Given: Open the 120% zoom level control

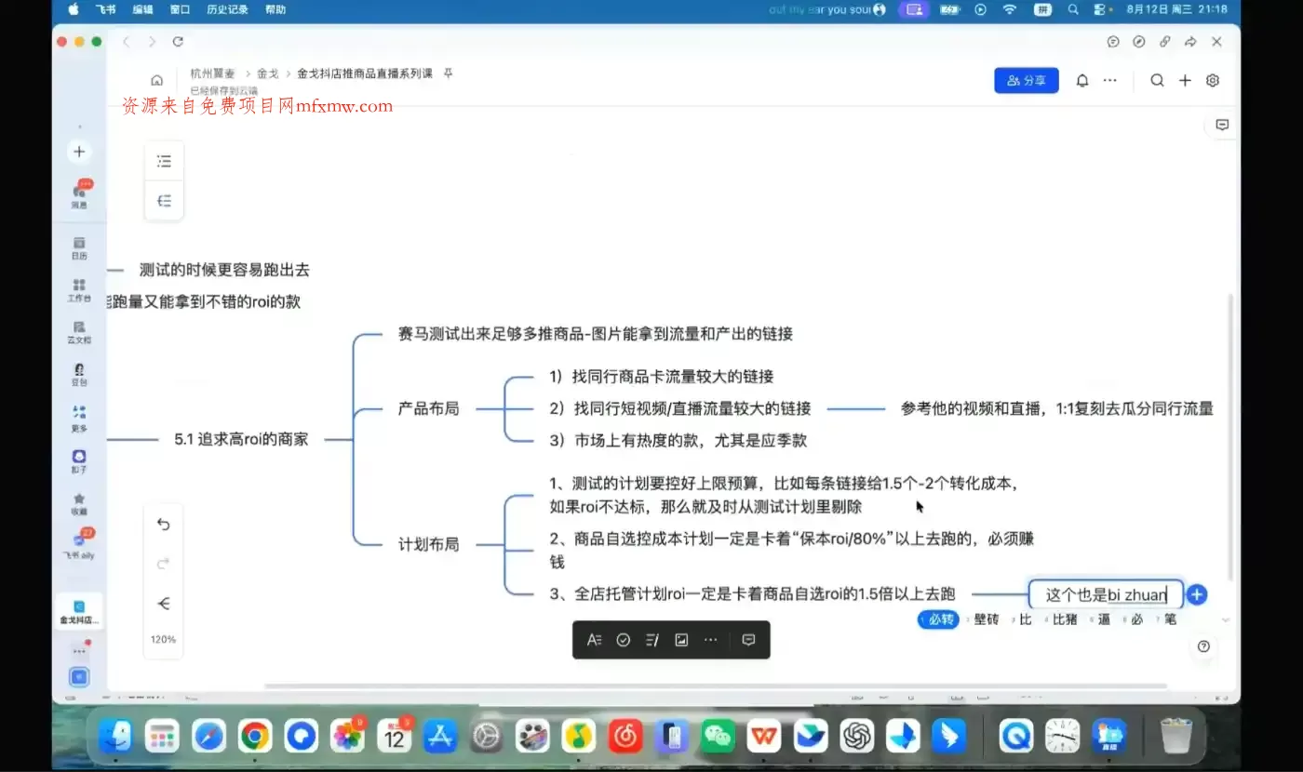Looking at the screenshot, I should [x=164, y=640].
